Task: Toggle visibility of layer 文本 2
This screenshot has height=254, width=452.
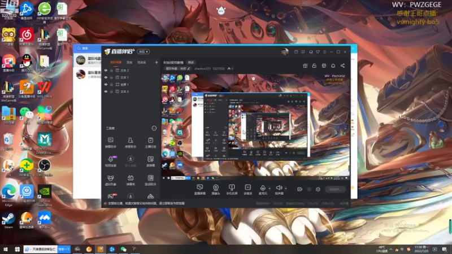Action: click(106, 70)
